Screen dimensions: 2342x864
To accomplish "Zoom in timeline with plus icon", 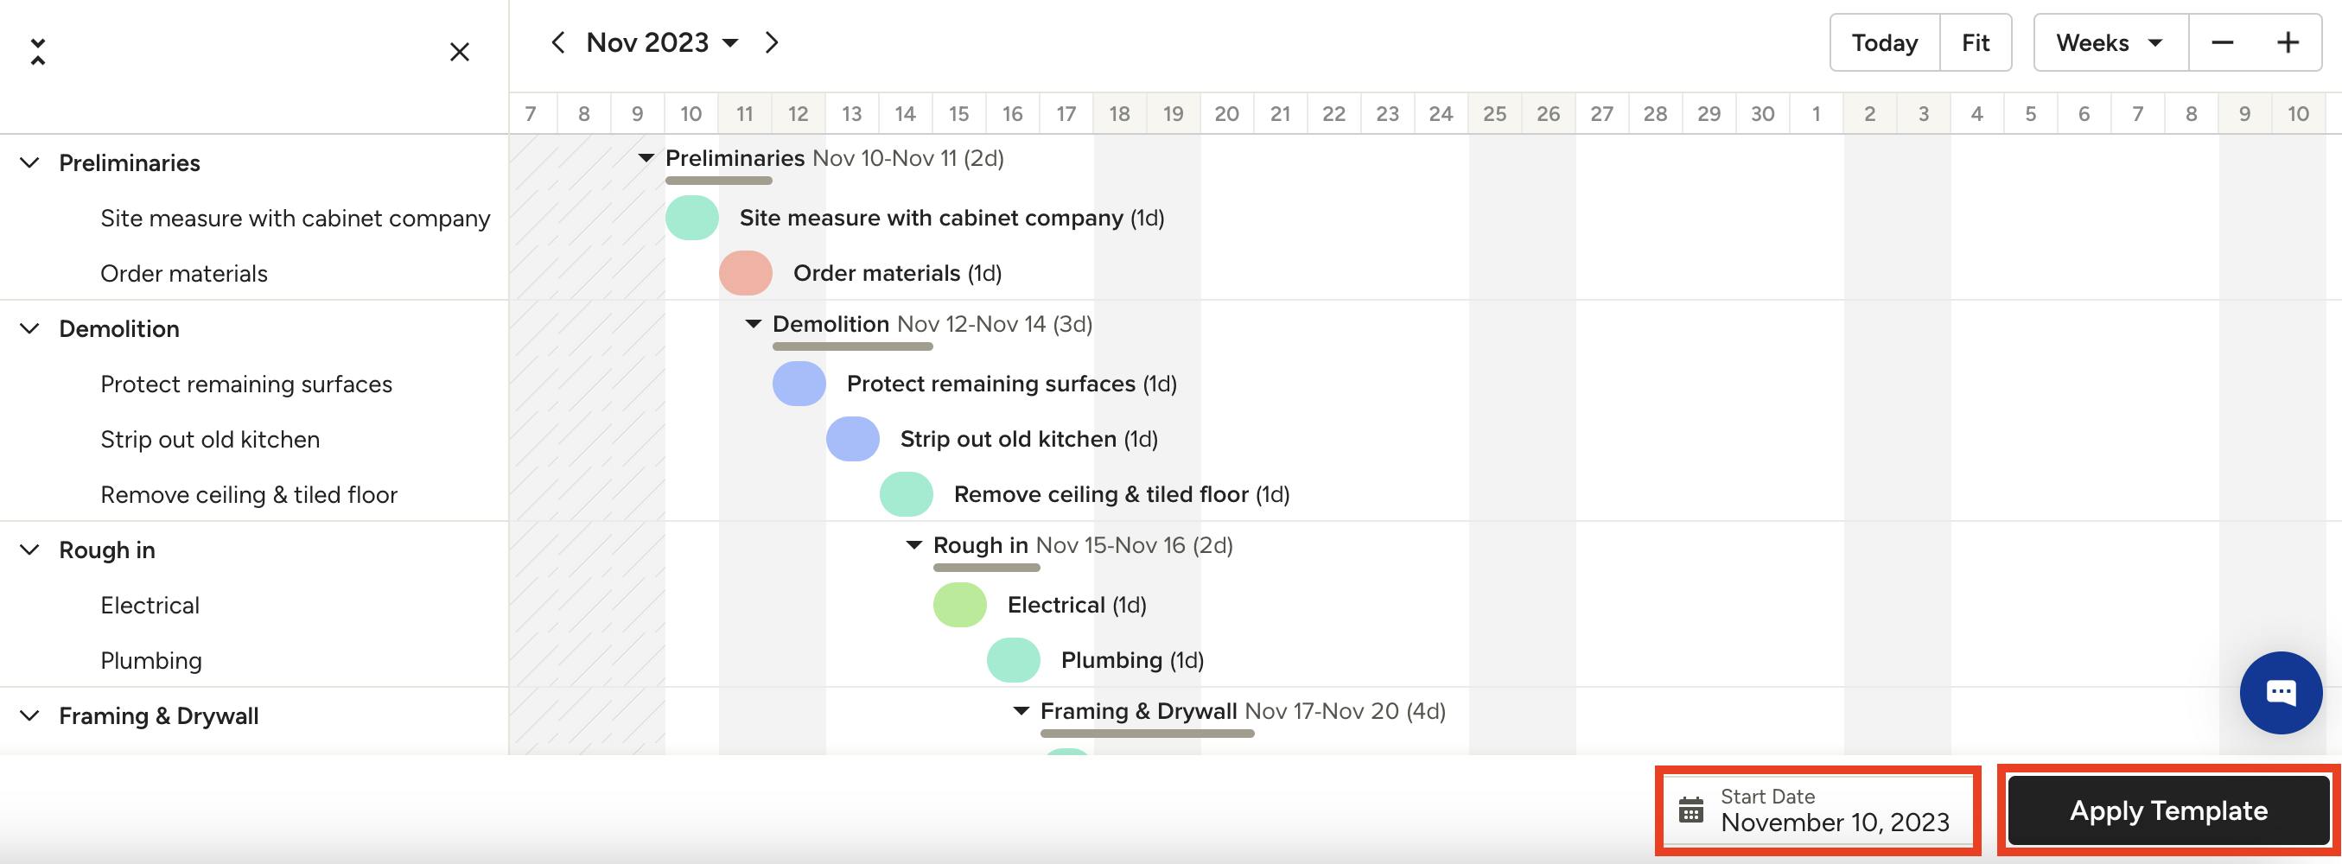I will click(x=2288, y=42).
